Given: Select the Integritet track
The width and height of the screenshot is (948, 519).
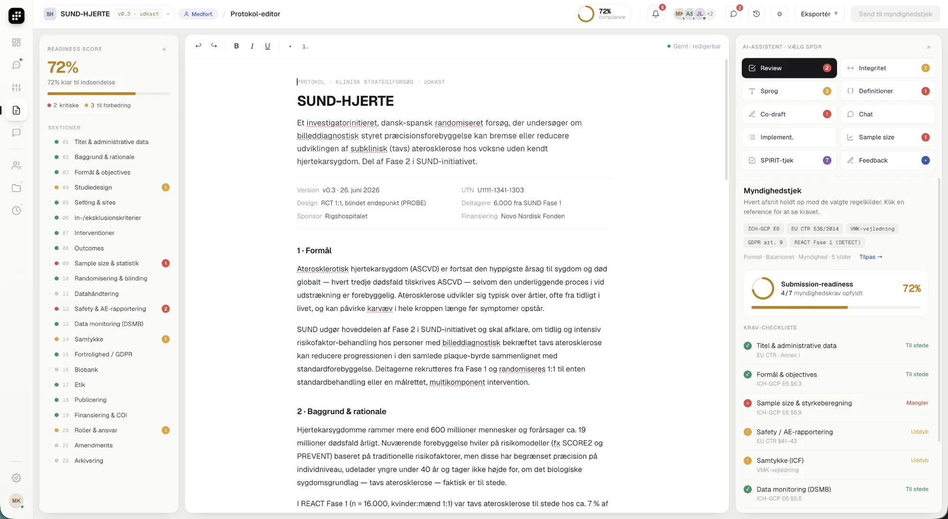Looking at the screenshot, I should tap(887, 68).
